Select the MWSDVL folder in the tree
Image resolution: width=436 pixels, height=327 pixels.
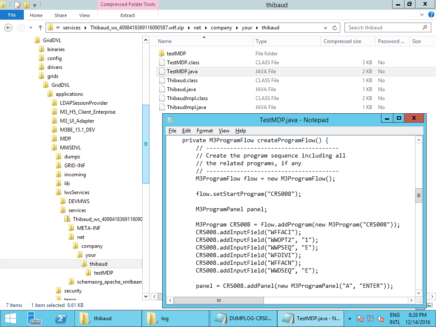click(x=70, y=148)
